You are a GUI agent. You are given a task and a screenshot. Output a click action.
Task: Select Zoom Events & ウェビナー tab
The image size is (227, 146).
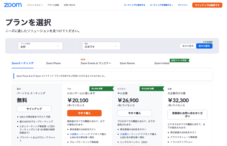[96, 63]
